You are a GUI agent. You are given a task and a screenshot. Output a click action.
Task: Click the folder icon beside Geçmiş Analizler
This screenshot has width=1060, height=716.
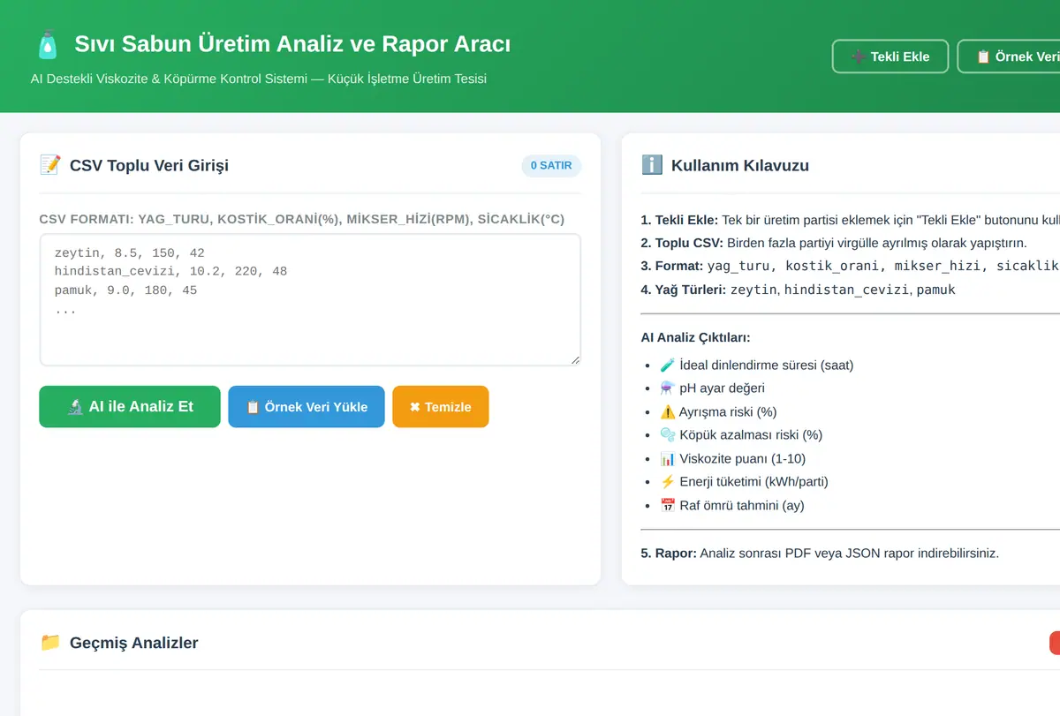coord(50,643)
